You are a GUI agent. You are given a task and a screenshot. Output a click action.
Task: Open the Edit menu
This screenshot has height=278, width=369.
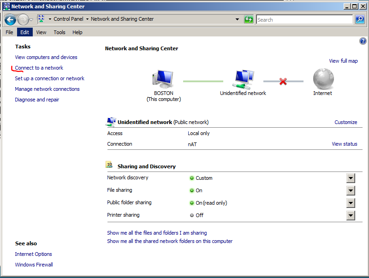tap(25, 32)
